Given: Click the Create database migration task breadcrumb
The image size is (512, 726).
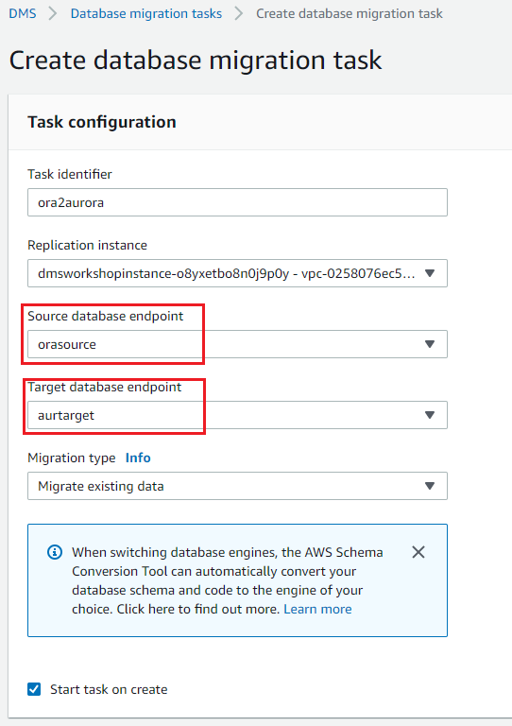Looking at the screenshot, I should (350, 13).
